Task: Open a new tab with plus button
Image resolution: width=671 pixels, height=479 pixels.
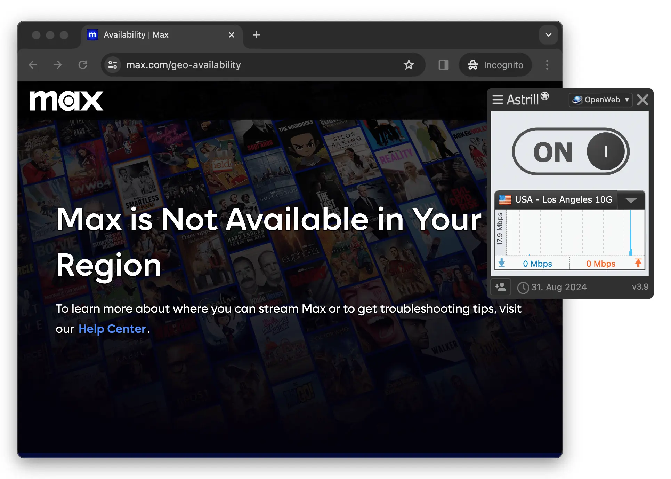Action: (257, 35)
